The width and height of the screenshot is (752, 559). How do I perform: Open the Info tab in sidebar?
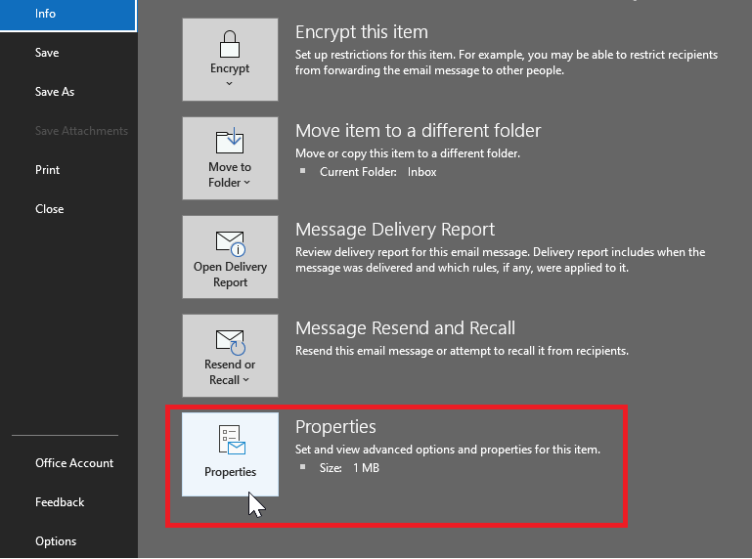[x=68, y=15]
